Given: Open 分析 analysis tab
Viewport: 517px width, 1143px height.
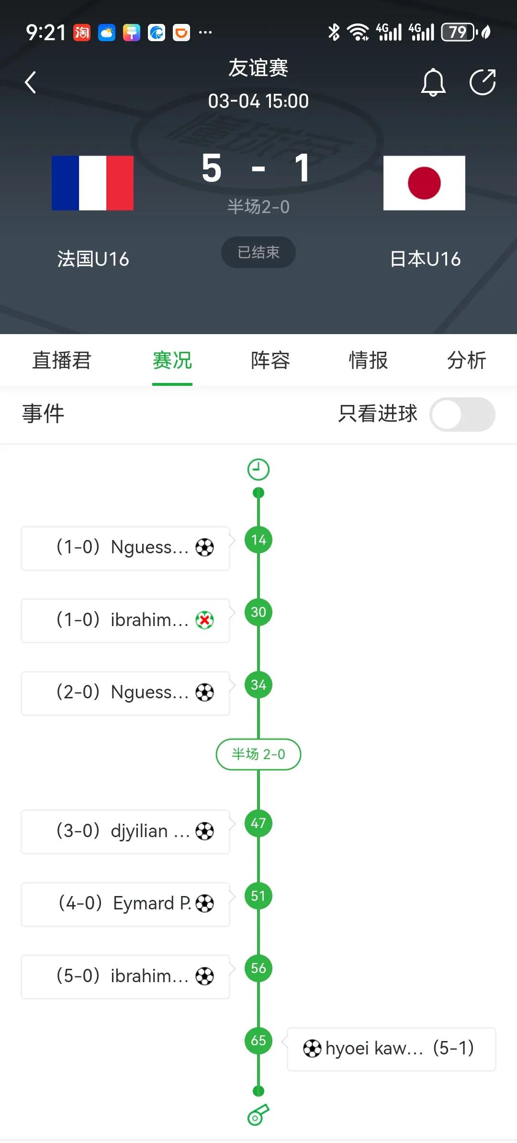Looking at the screenshot, I should click(x=466, y=360).
